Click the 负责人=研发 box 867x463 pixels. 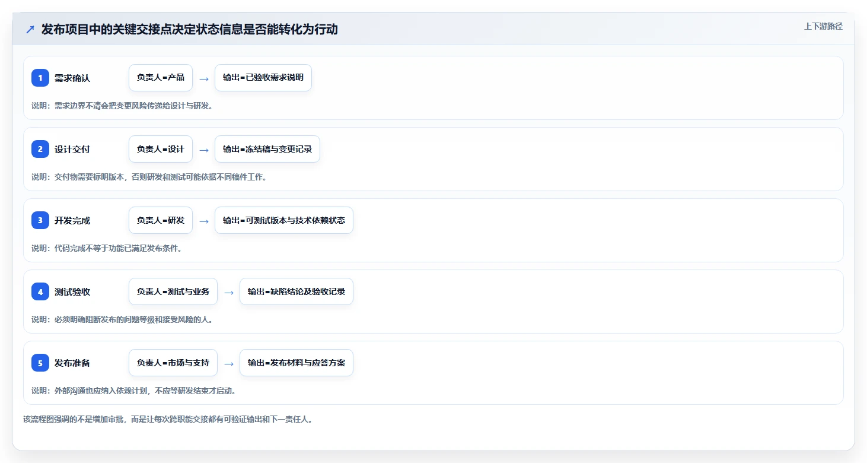(x=161, y=220)
